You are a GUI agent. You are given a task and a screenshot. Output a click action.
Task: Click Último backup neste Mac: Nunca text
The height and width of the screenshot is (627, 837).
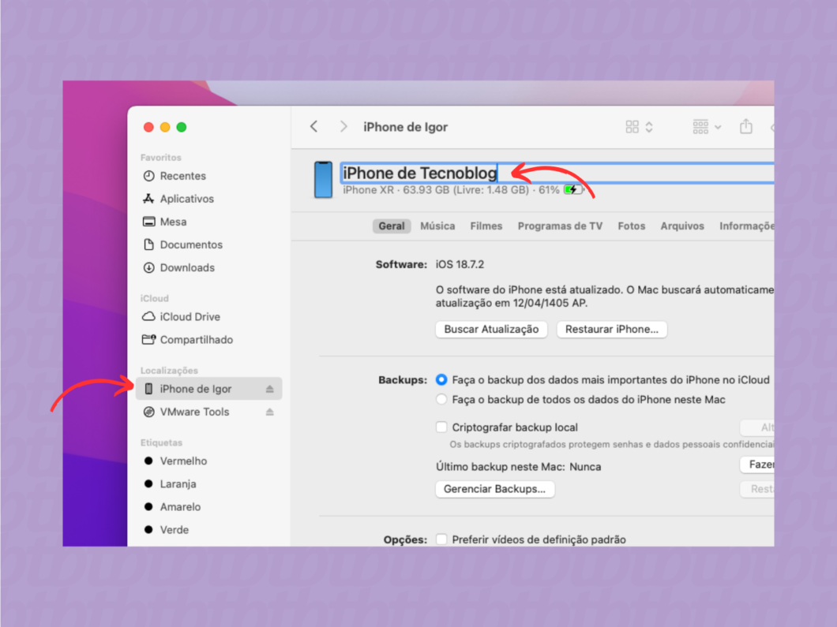click(x=518, y=467)
